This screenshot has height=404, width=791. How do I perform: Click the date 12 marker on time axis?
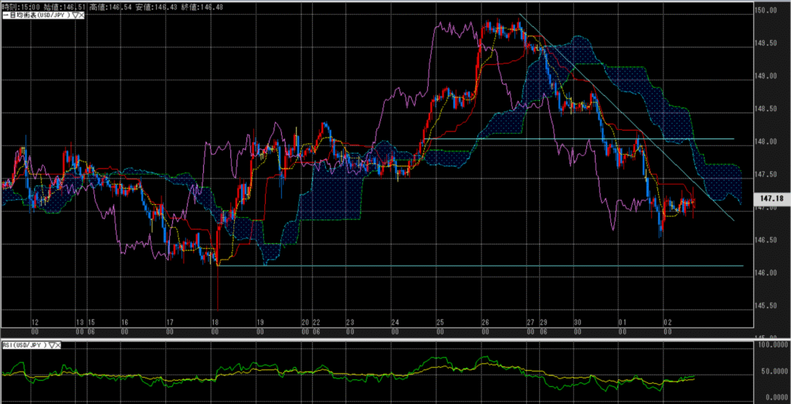[x=35, y=322]
